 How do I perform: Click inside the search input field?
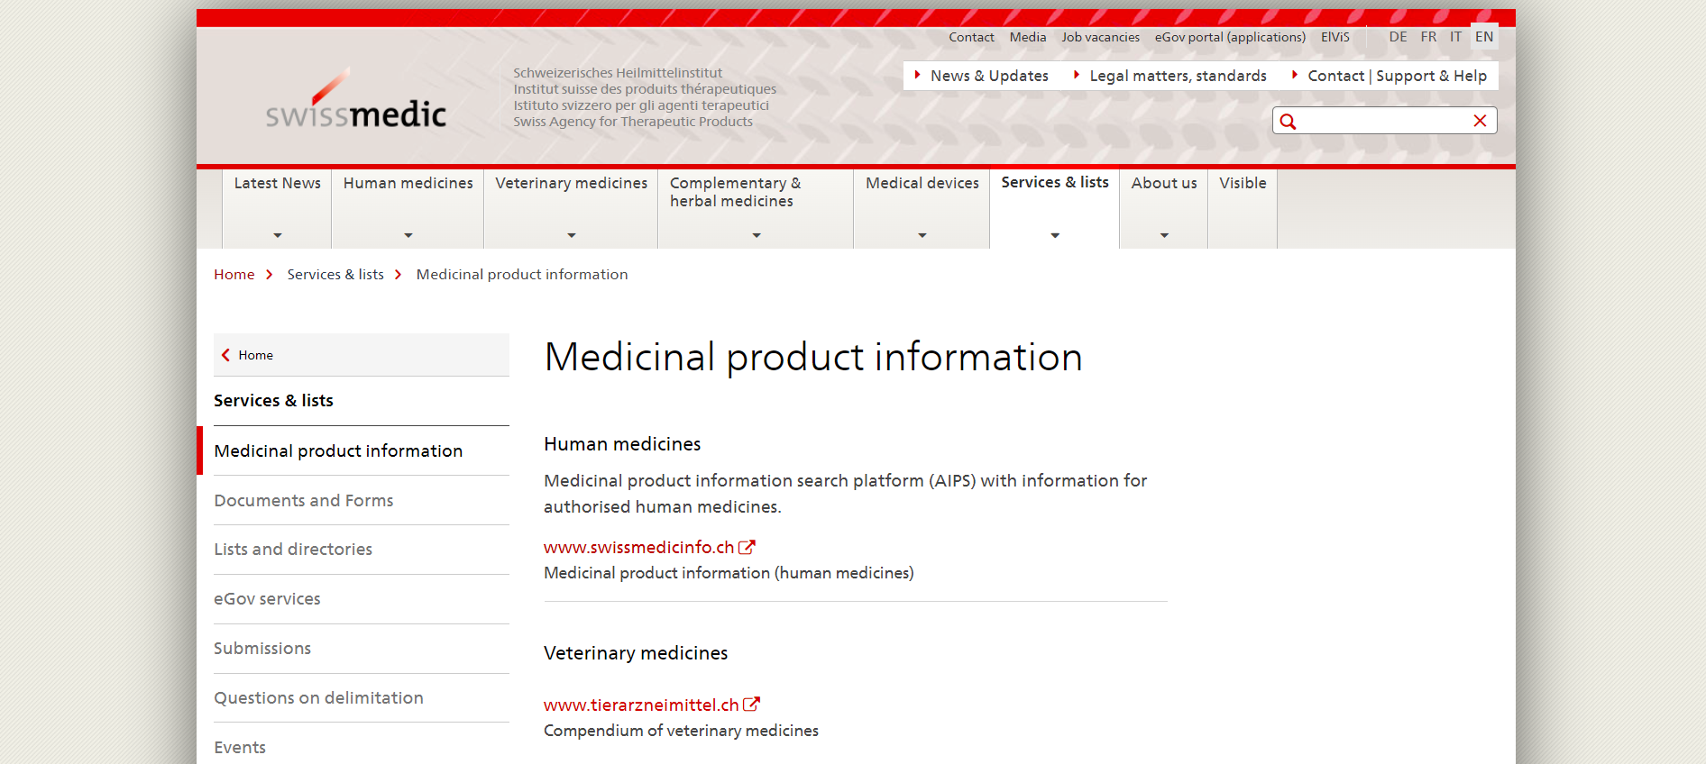[1382, 121]
